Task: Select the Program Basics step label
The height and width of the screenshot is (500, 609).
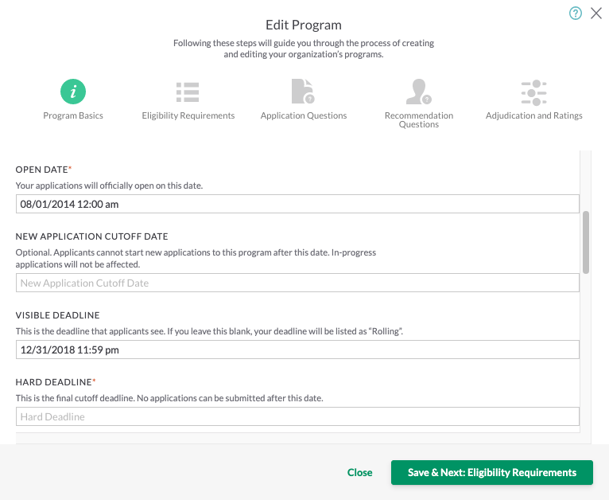Action: [73, 115]
